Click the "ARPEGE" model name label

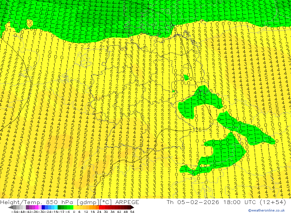click(x=127, y=202)
